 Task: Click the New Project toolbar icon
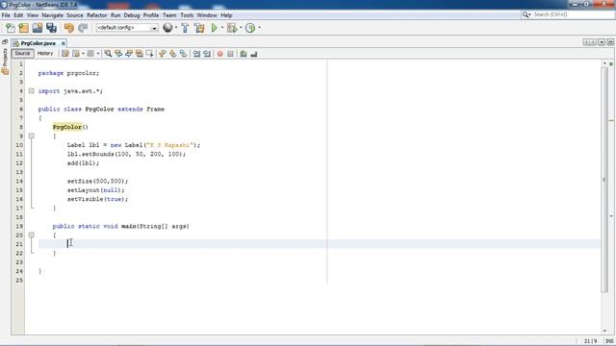point(23,28)
